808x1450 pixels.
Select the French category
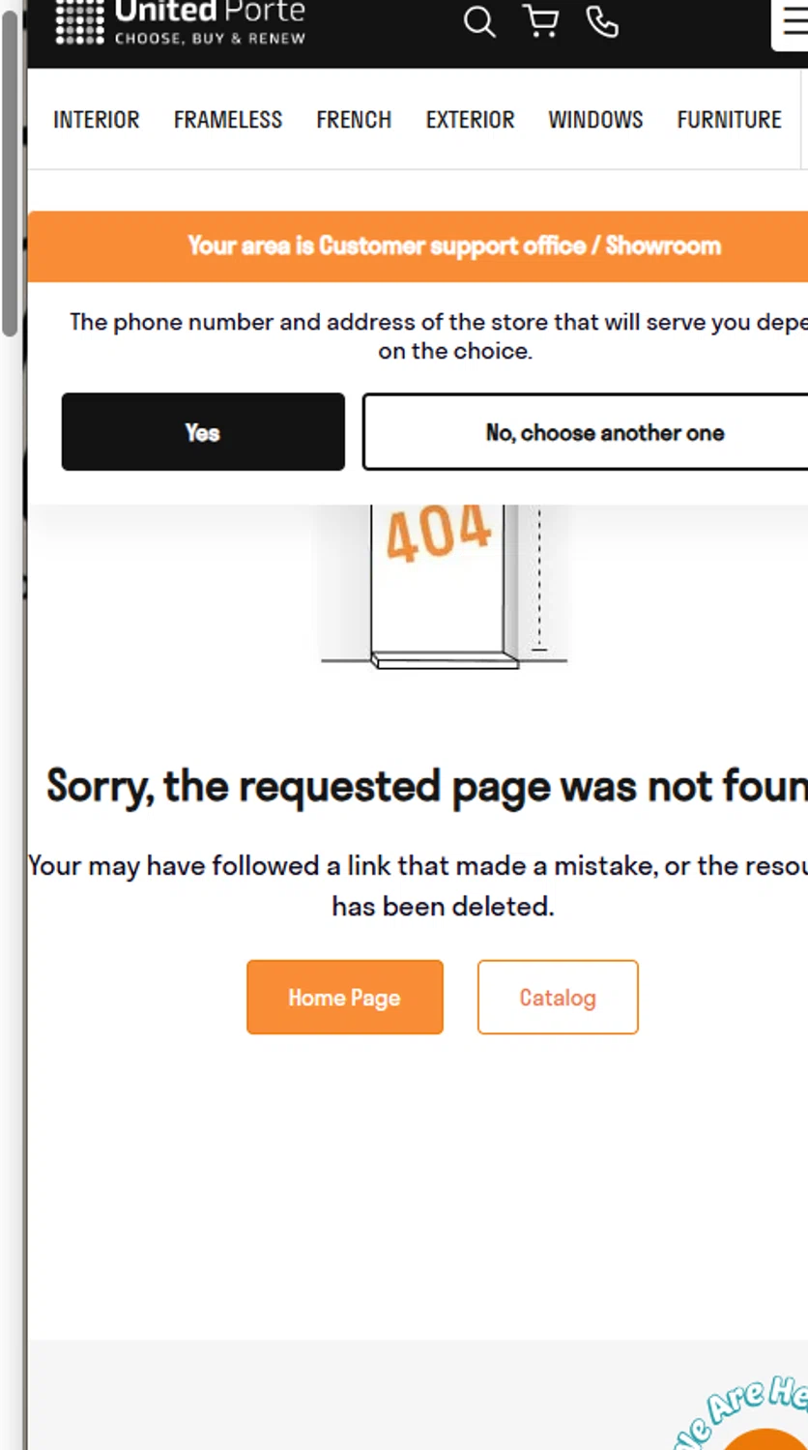point(354,120)
